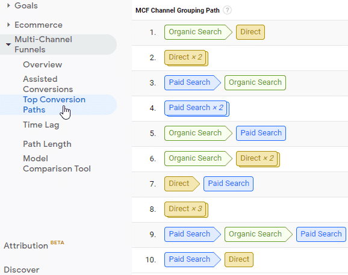Expand the Ecommerce section arrow
The image size is (348, 275).
[8, 25]
